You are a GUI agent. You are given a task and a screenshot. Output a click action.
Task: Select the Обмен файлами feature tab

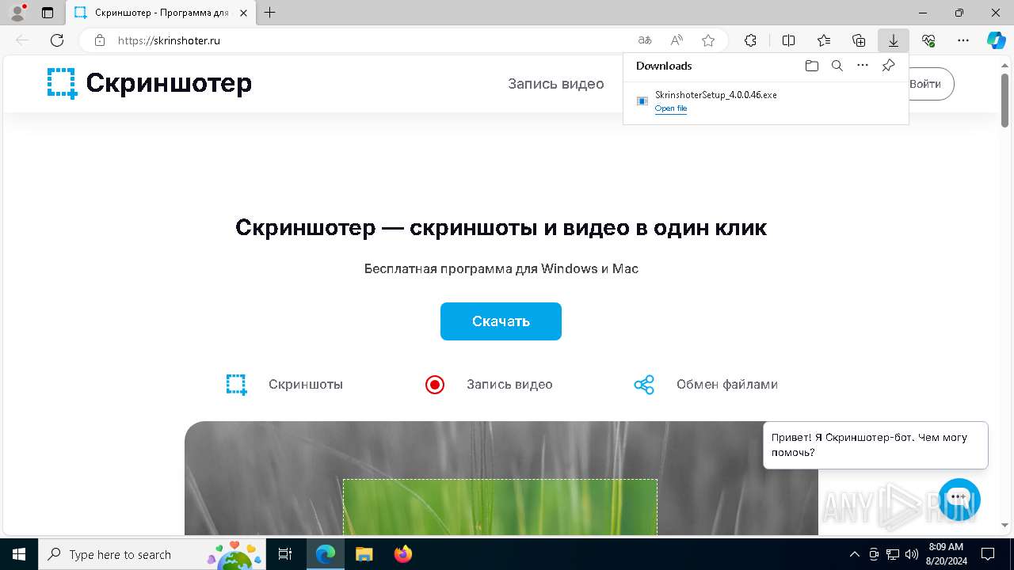click(x=727, y=385)
